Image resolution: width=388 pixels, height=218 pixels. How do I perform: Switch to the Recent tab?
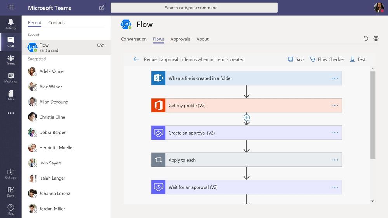coord(35,23)
